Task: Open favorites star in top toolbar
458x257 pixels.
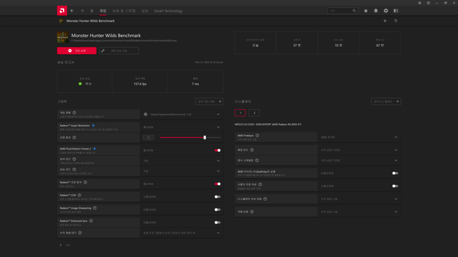Action: (x=366, y=11)
